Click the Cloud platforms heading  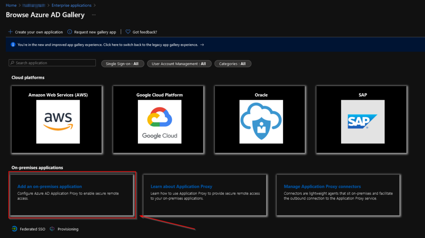(x=28, y=78)
